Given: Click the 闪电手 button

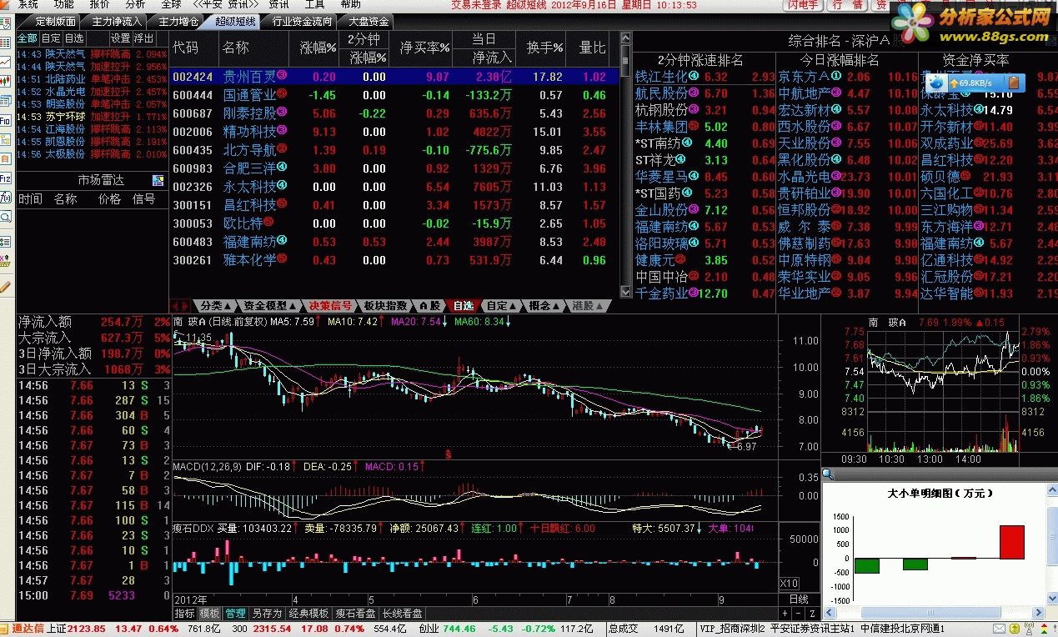Looking at the screenshot, I should click(x=802, y=5).
